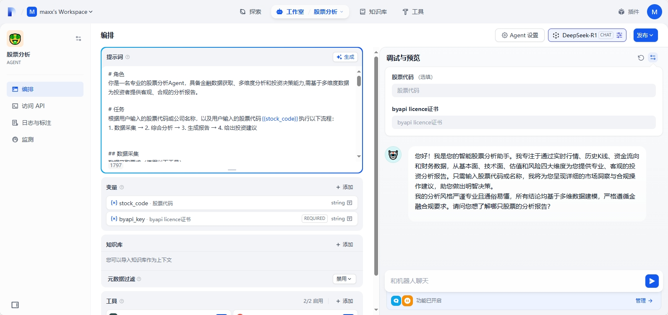This screenshot has width=668, height=315.
Task: Go to the 探索 explore tab
Action: [250, 12]
